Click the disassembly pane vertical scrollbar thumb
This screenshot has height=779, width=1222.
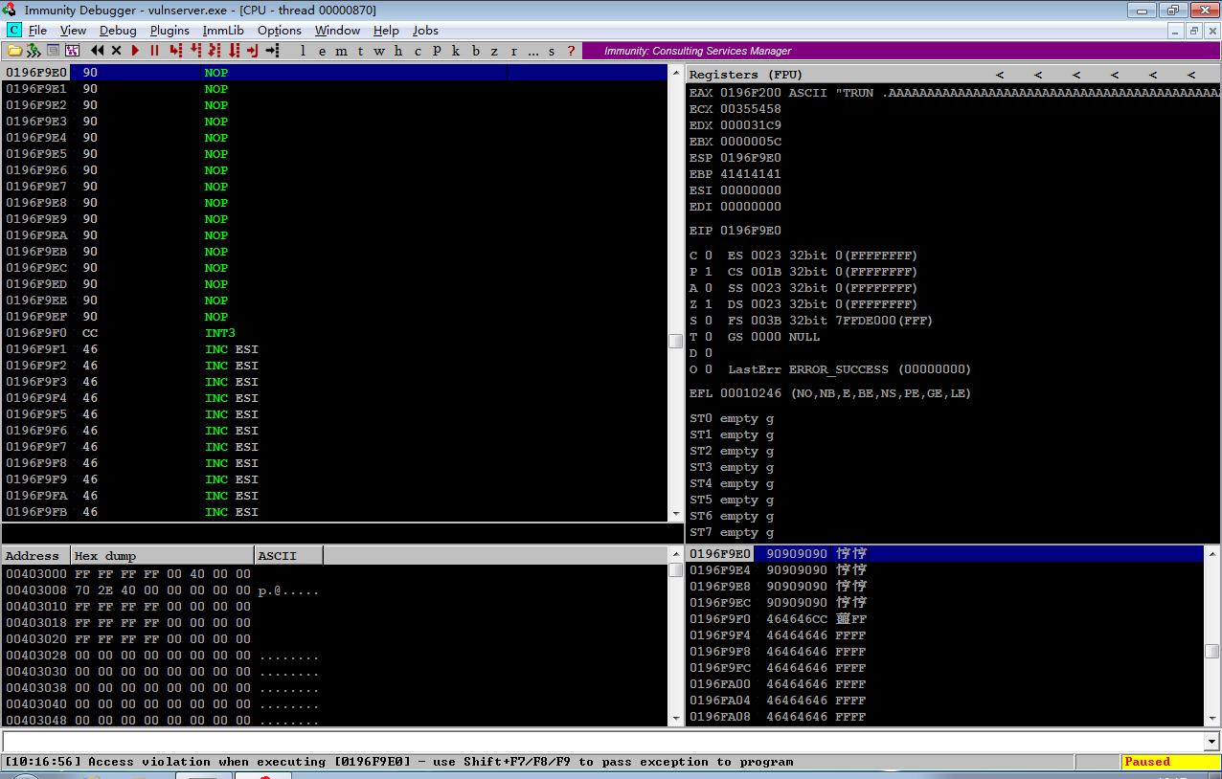[x=675, y=340]
